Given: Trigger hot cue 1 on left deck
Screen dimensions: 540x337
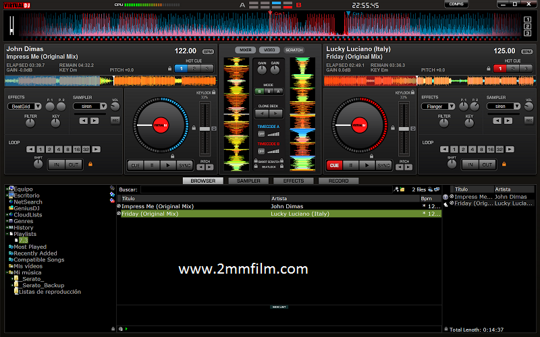Looking at the screenshot, I should click(181, 69).
